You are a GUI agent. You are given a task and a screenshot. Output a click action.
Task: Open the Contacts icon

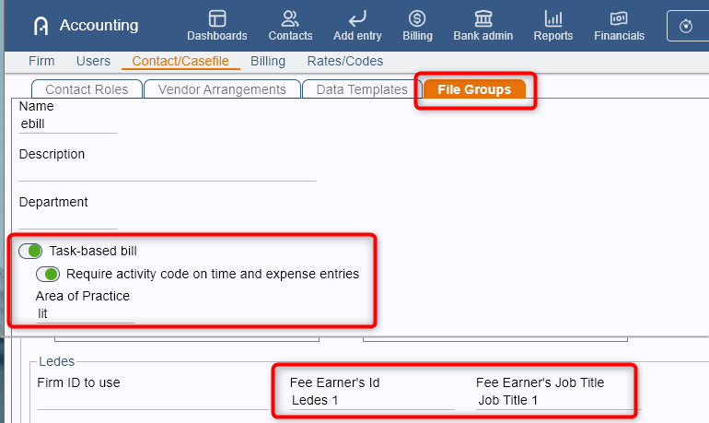(x=290, y=18)
